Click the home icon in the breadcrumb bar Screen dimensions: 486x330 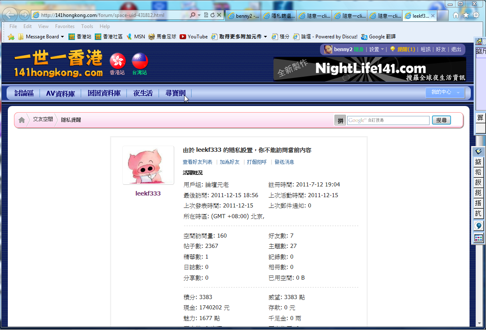point(21,120)
